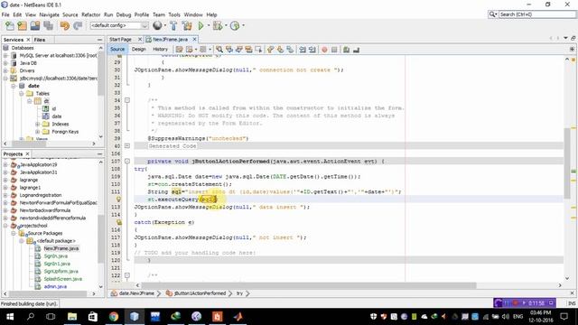This screenshot has width=578, height=325.
Task: Open the Tools menu
Action: coord(174,14)
